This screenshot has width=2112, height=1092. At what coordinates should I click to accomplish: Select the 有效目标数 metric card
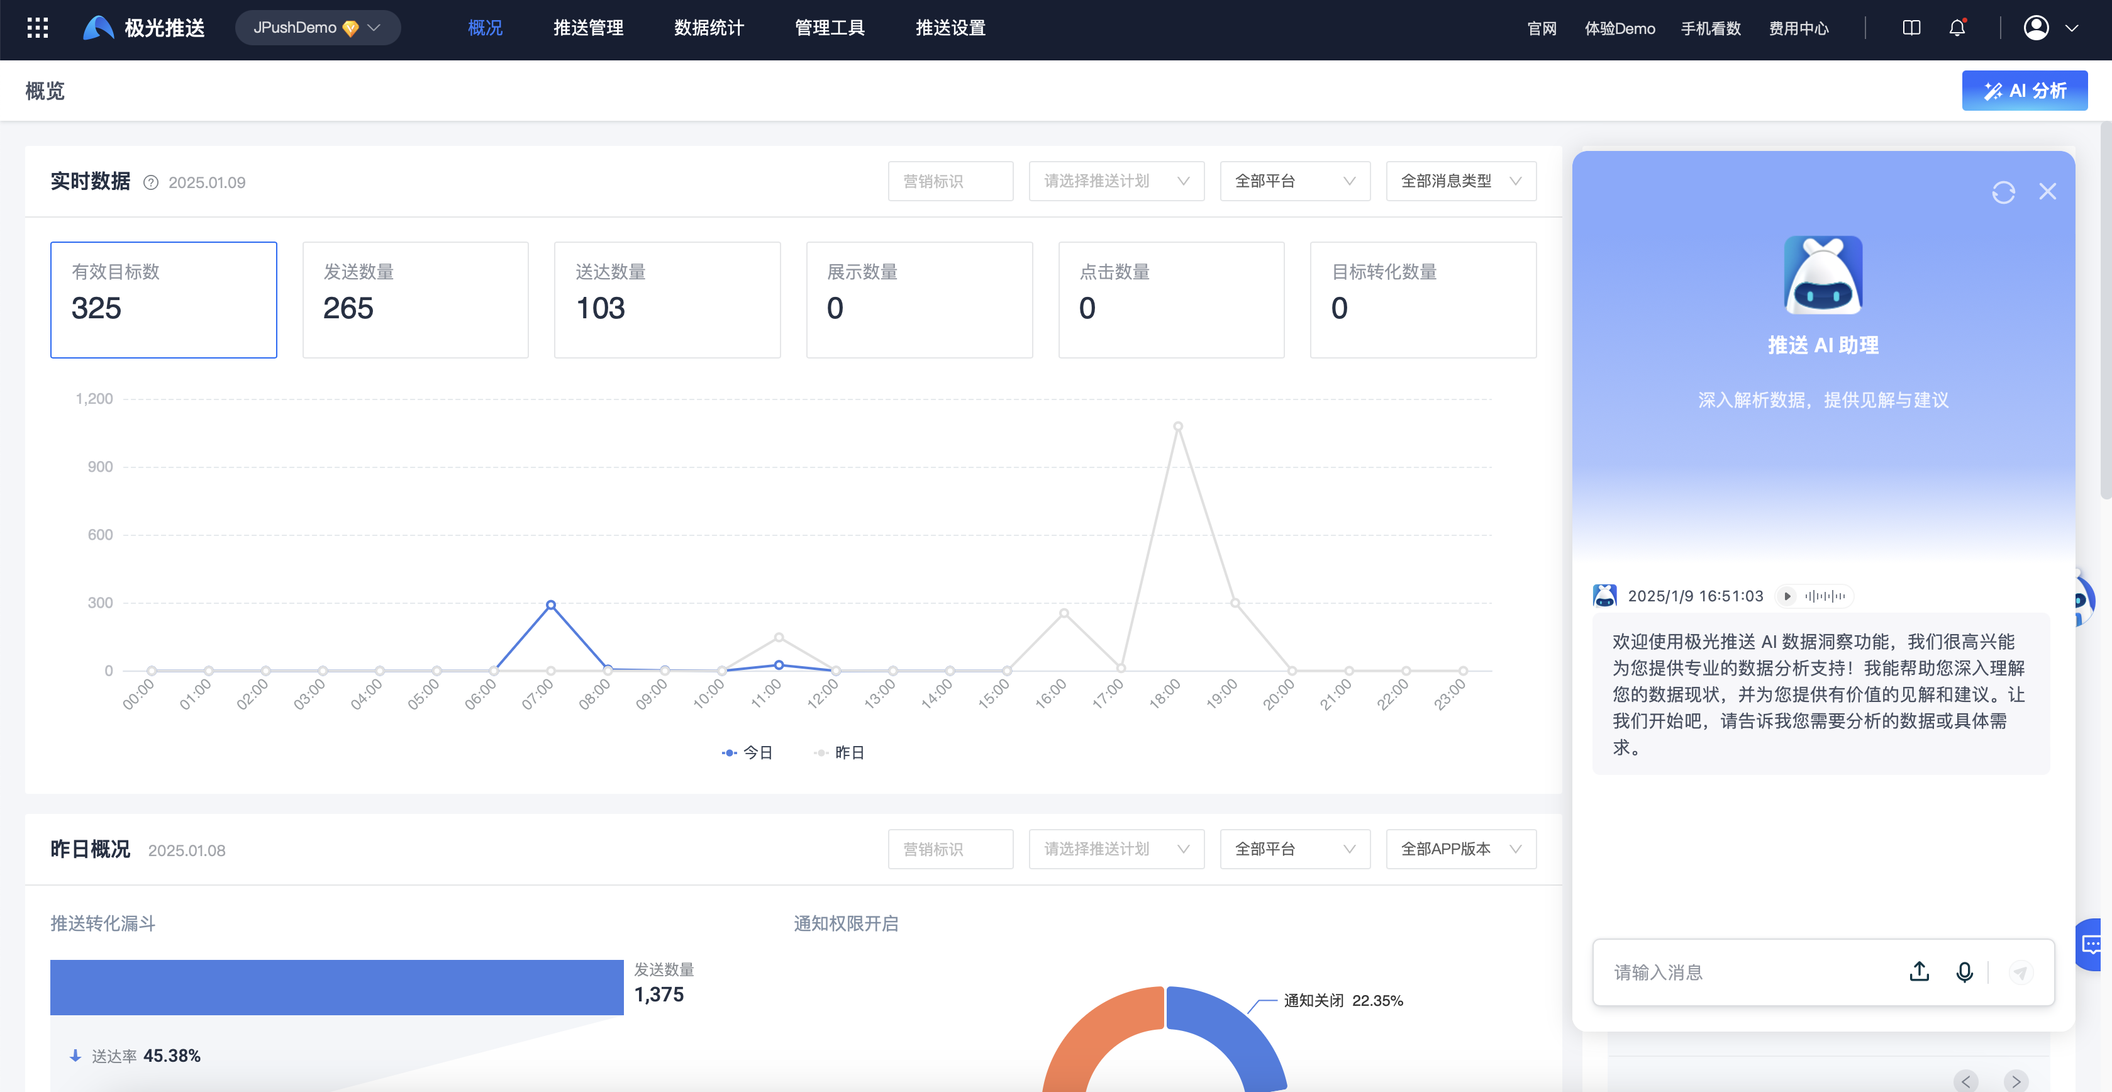[163, 299]
